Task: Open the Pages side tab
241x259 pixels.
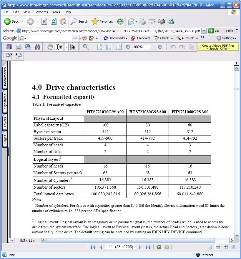Action: tap(5, 139)
